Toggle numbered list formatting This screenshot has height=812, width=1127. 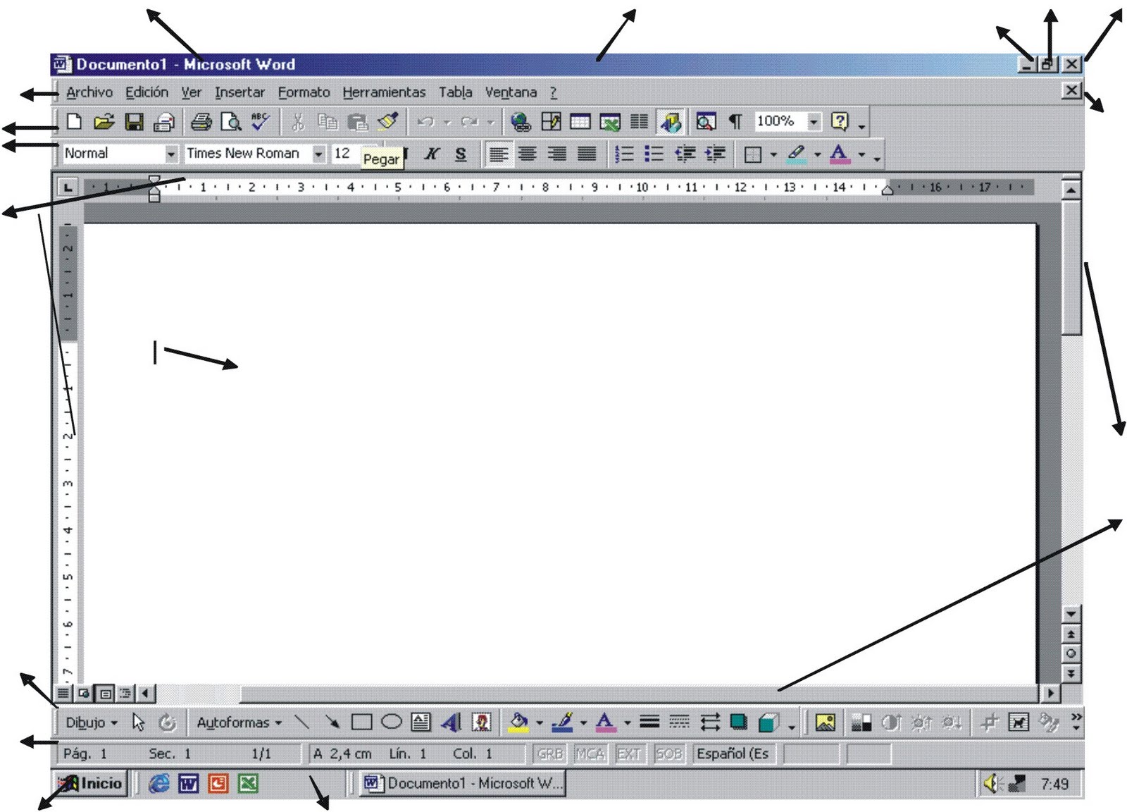click(x=624, y=154)
